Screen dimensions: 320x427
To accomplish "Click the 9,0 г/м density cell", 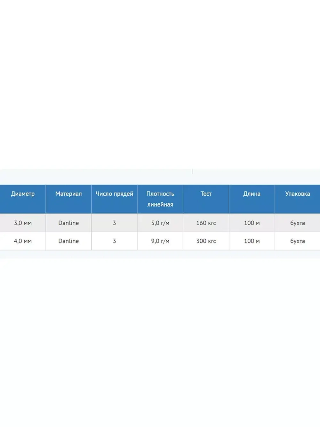I will (x=160, y=241).
